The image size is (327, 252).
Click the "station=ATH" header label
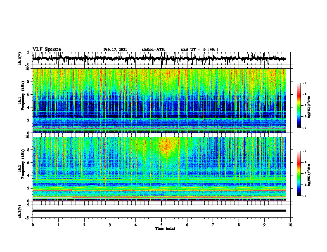(153, 49)
